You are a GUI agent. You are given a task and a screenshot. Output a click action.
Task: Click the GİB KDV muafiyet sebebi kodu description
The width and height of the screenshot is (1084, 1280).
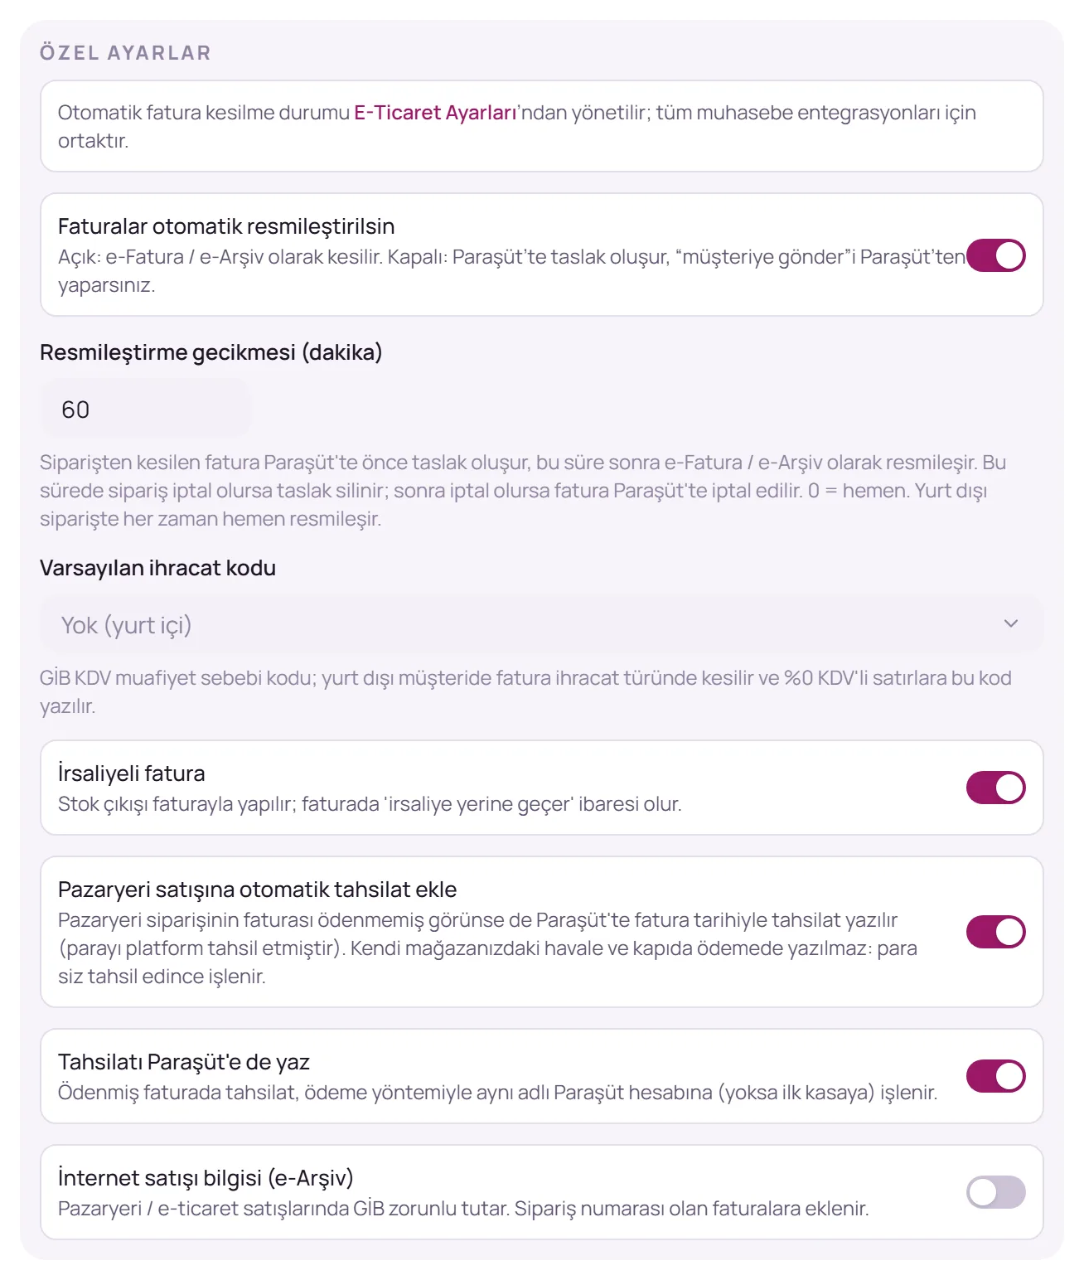tap(525, 692)
